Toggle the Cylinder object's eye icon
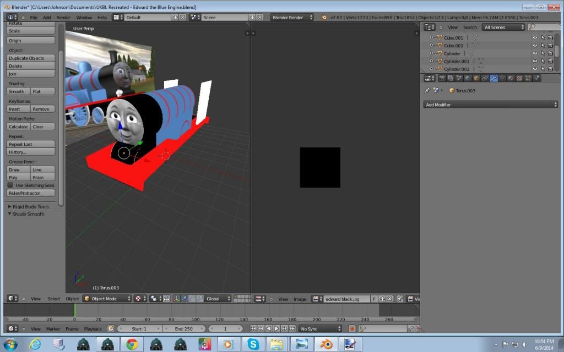 tap(535, 53)
